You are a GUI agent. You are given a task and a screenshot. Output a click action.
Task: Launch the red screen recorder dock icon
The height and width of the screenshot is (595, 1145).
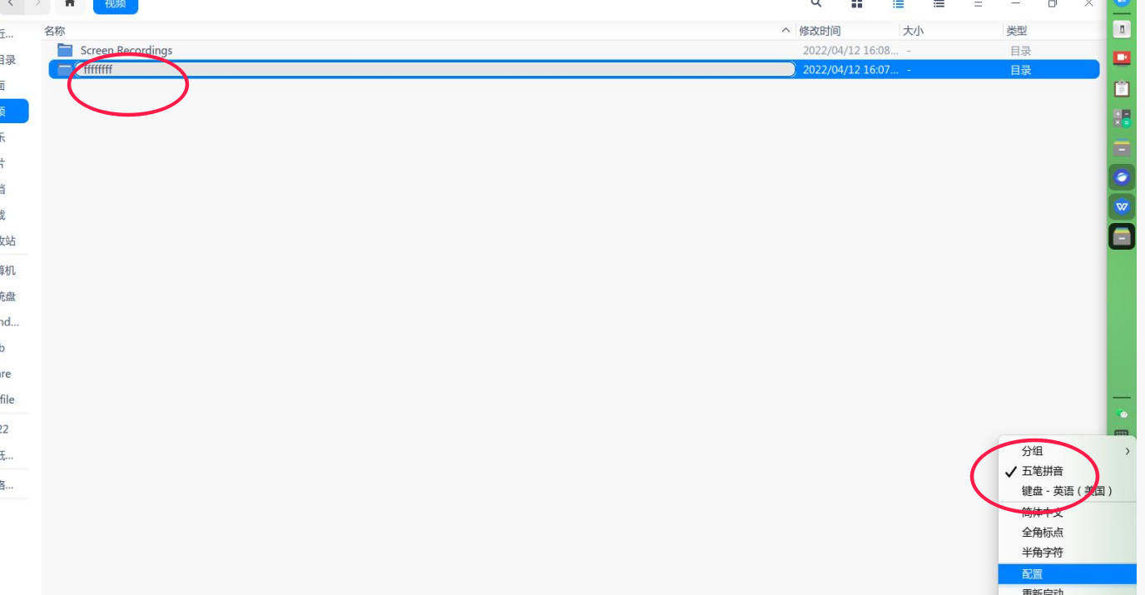click(x=1122, y=58)
